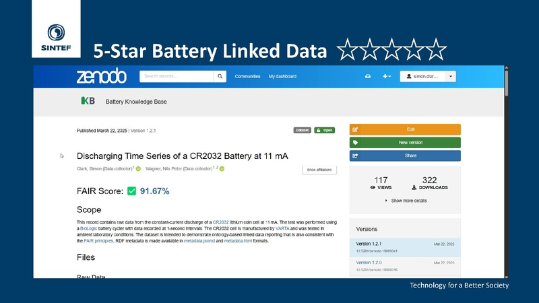Click the green New version button
The width and height of the screenshot is (539, 303).
(x=405, y=143)
